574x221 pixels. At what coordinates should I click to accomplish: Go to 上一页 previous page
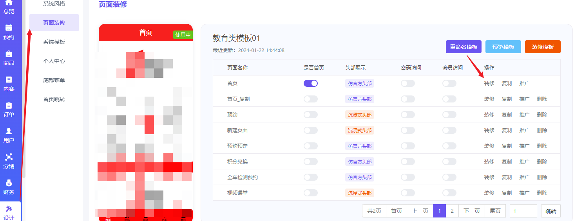[x=420, y=211]
